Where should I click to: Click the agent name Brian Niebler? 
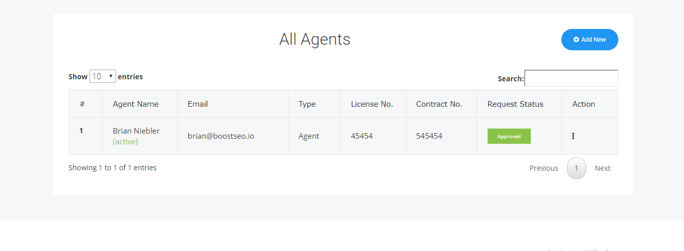(136, 131)
